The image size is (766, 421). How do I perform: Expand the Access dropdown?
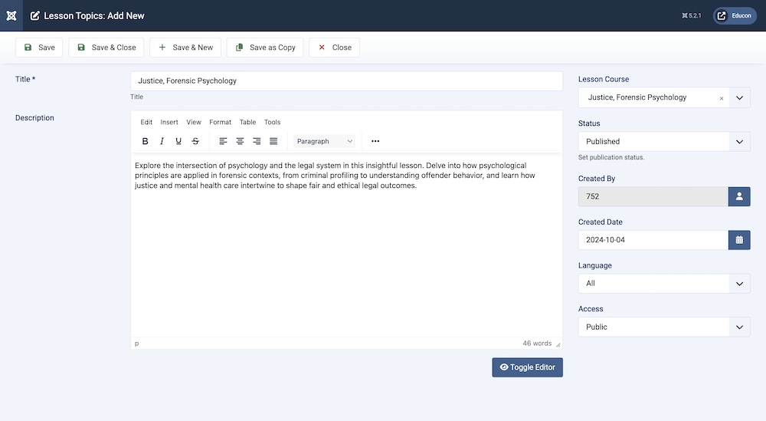(x=663, y=327)
